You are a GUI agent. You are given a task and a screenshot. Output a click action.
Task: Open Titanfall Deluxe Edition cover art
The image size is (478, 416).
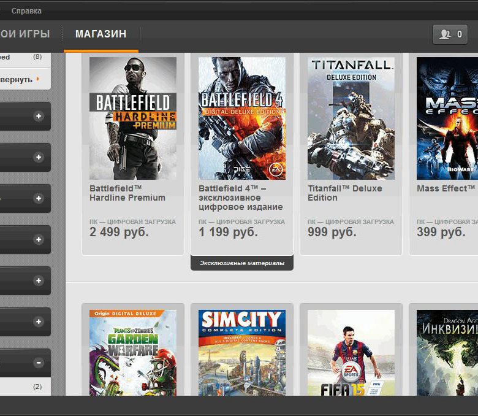tap(351, 118)
